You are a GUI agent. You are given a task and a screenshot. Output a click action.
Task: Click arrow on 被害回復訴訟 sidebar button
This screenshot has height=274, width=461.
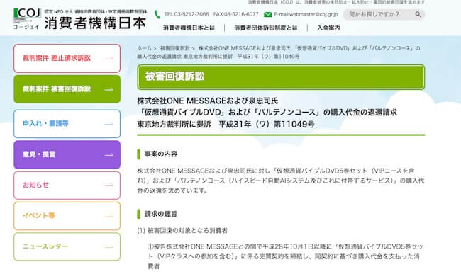pyautogui.click(x=109, y=89)
